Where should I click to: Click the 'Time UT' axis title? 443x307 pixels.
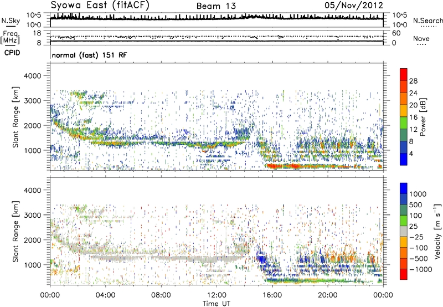pos(217,304)
